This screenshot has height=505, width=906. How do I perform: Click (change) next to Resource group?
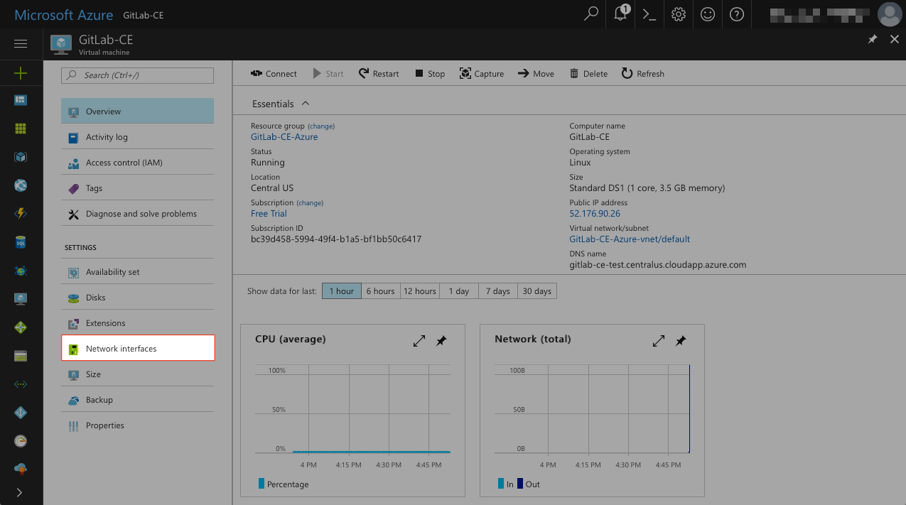[x=321, y=126]
